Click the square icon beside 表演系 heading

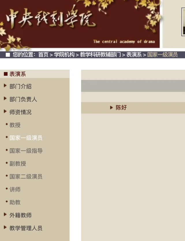(x=6, y=74)
